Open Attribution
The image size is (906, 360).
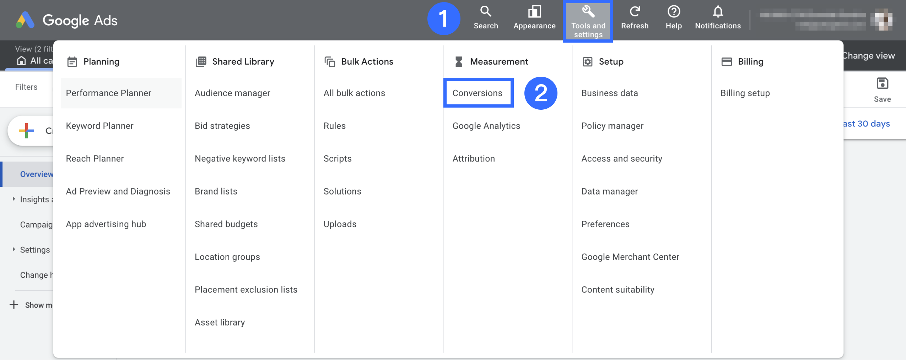(x=474, y=158)
